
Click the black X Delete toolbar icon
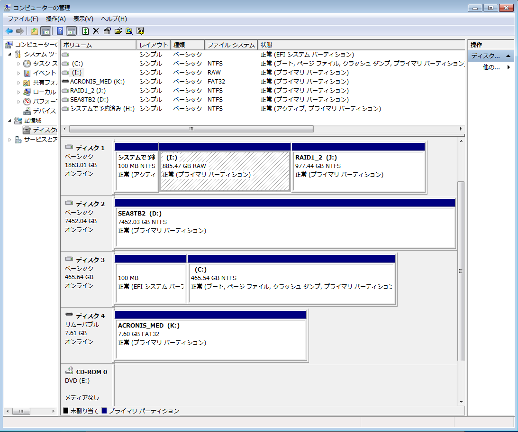(x=96, y=31)
